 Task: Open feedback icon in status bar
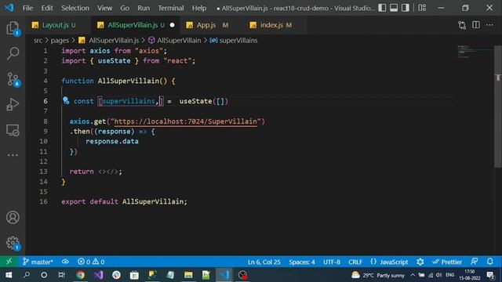pos(475,262)
